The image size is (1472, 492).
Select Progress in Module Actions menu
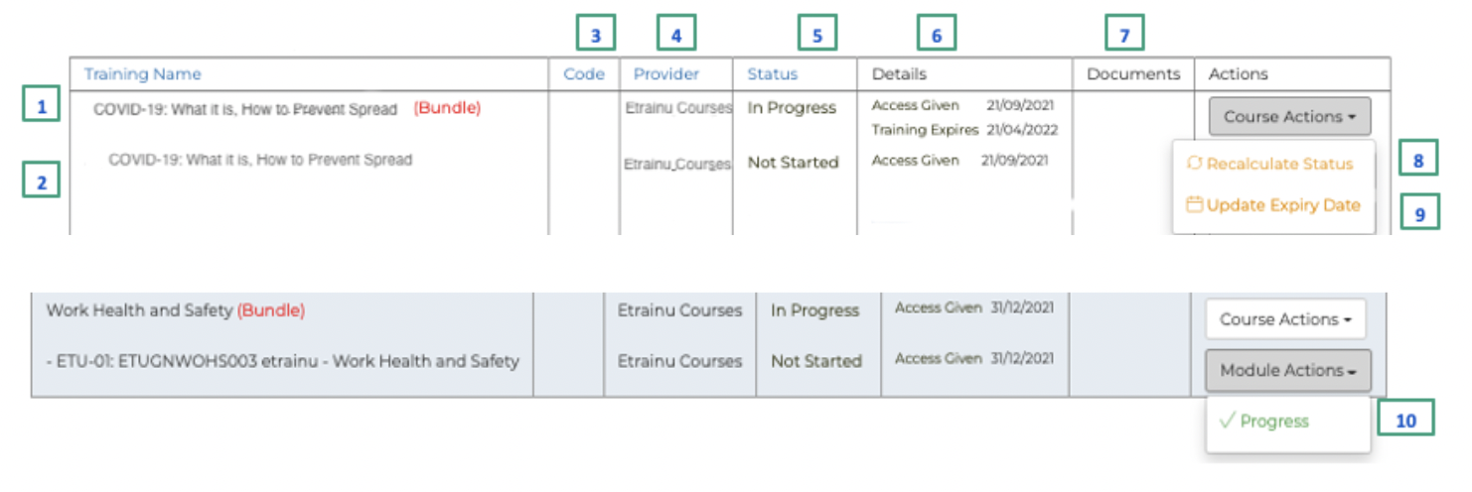1274,422
